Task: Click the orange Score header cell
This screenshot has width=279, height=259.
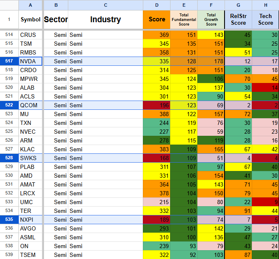Action: pos(157,19)
